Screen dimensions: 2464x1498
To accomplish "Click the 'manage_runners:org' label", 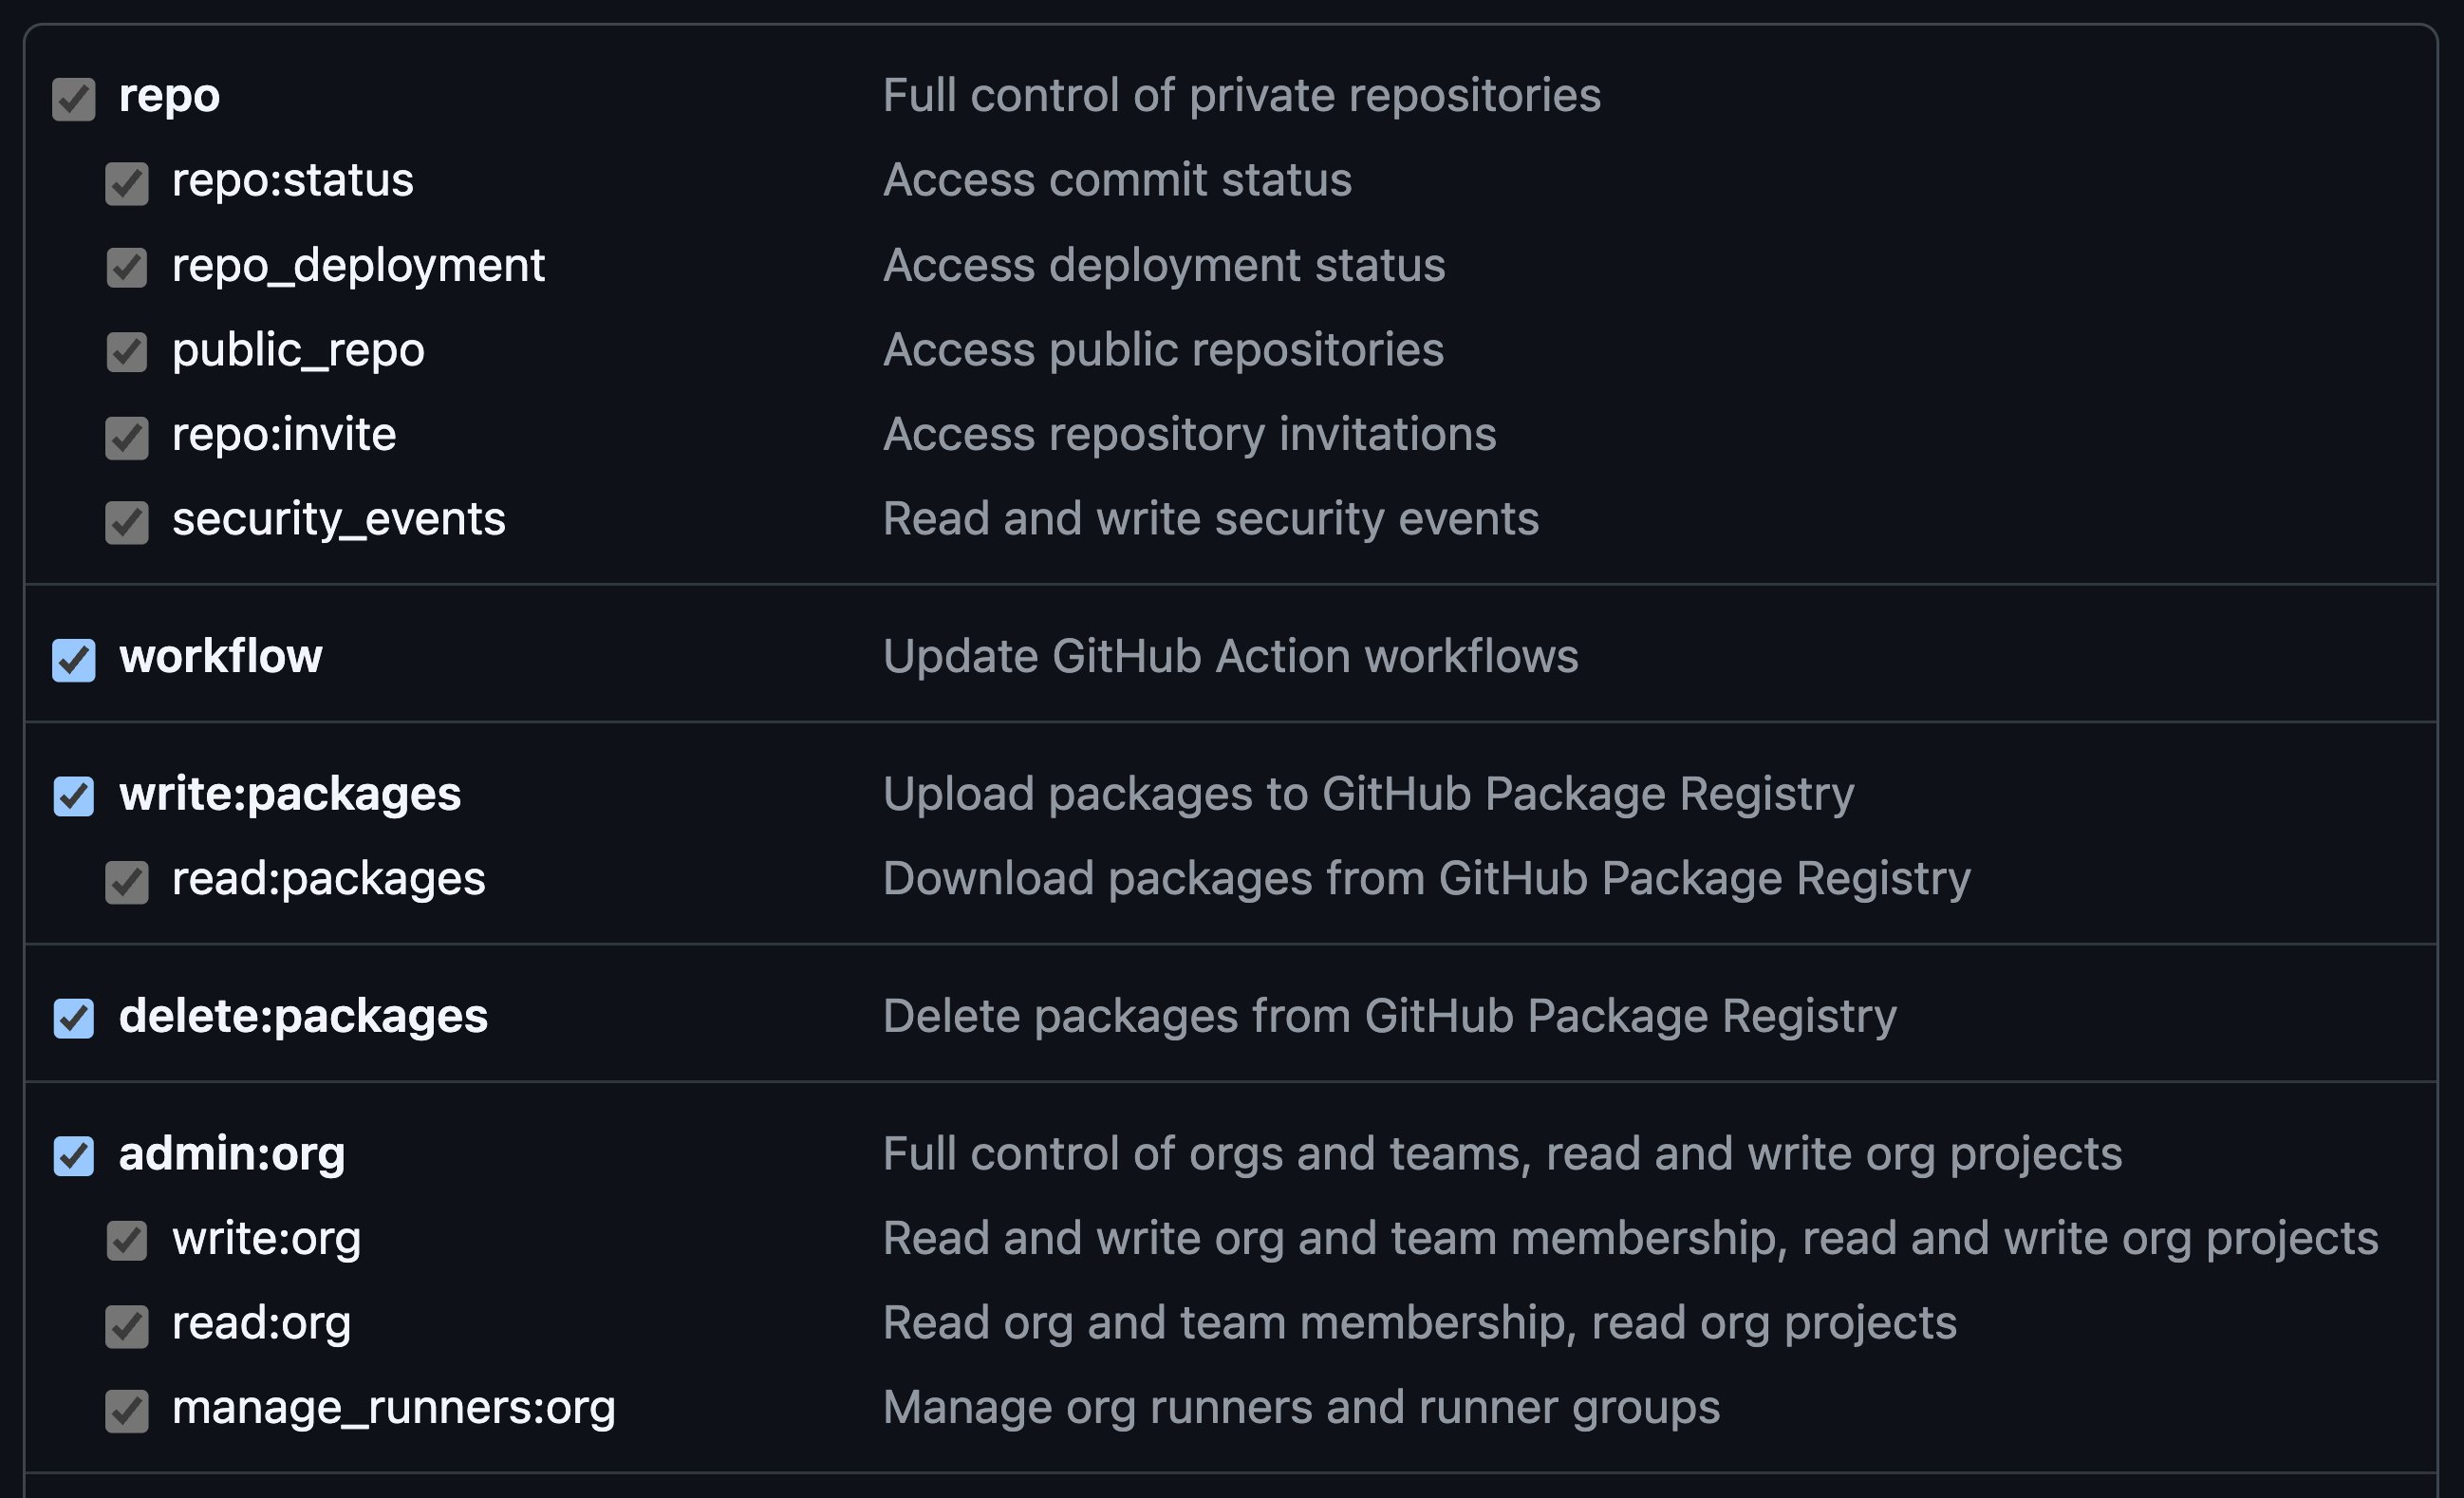I will (394, 1409).
